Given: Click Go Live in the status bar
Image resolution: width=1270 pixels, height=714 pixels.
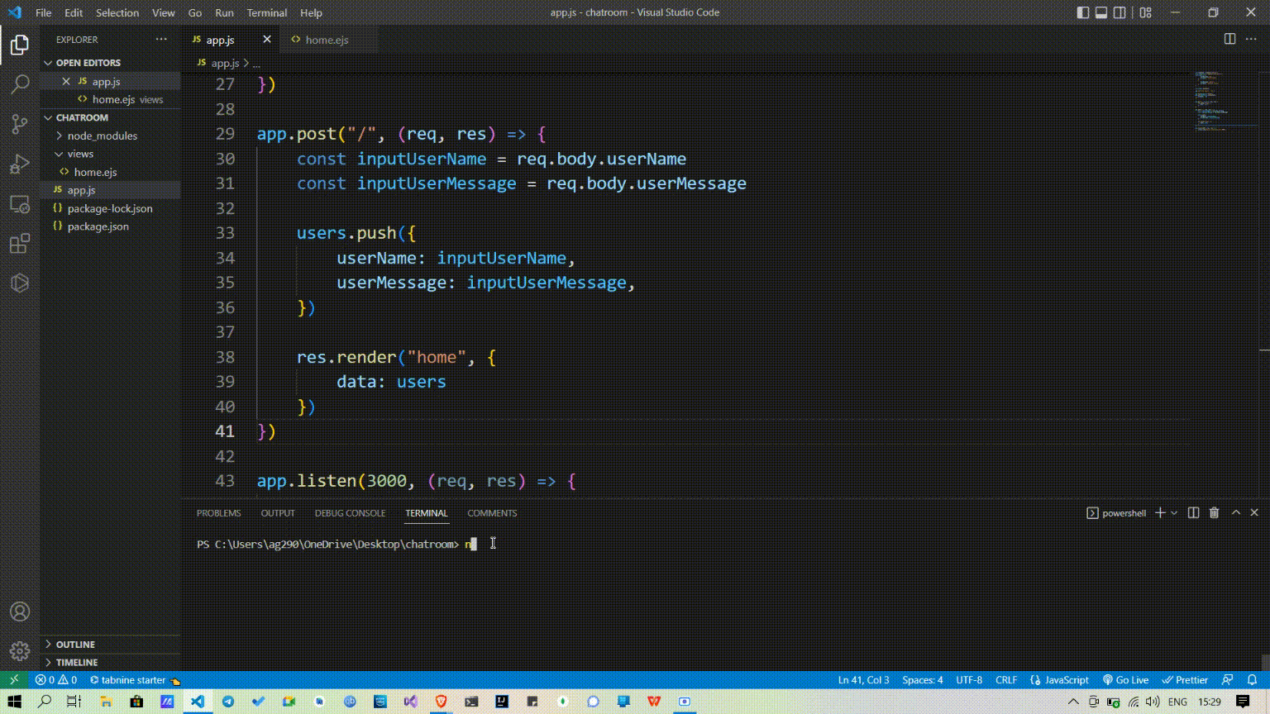Looking at the screenshot, I should 1125,680.
